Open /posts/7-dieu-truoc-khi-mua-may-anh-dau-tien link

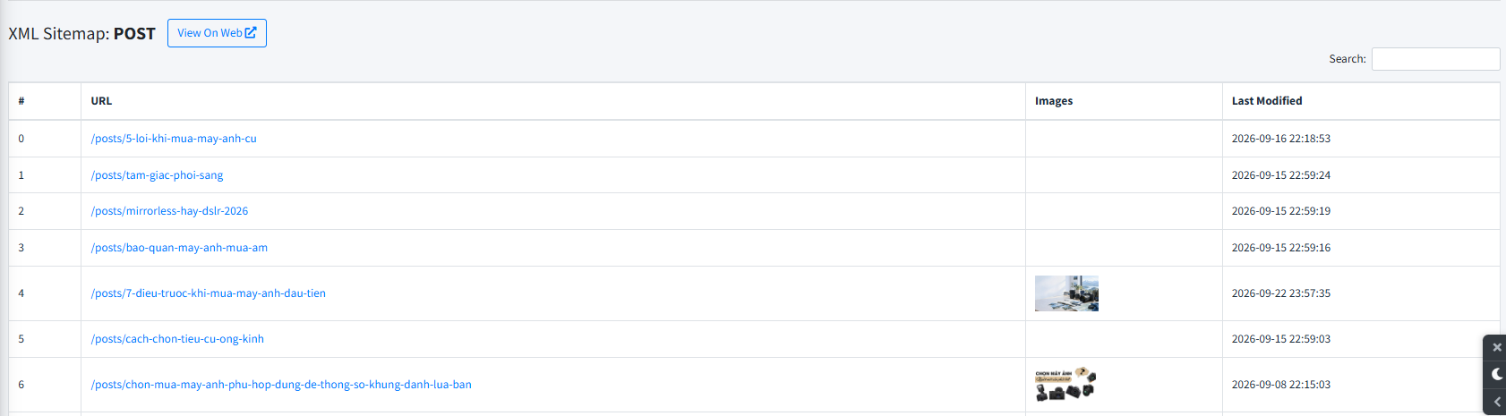coord(209,293)
